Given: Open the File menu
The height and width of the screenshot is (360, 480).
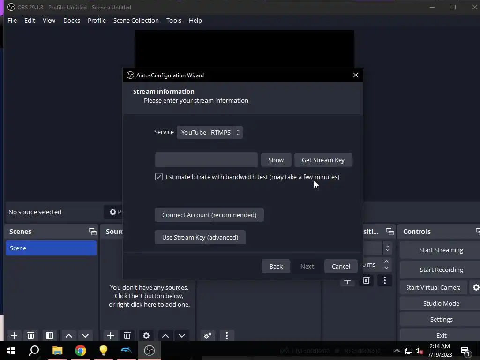Looking at the screenshot, I should (x=12, y=20).
